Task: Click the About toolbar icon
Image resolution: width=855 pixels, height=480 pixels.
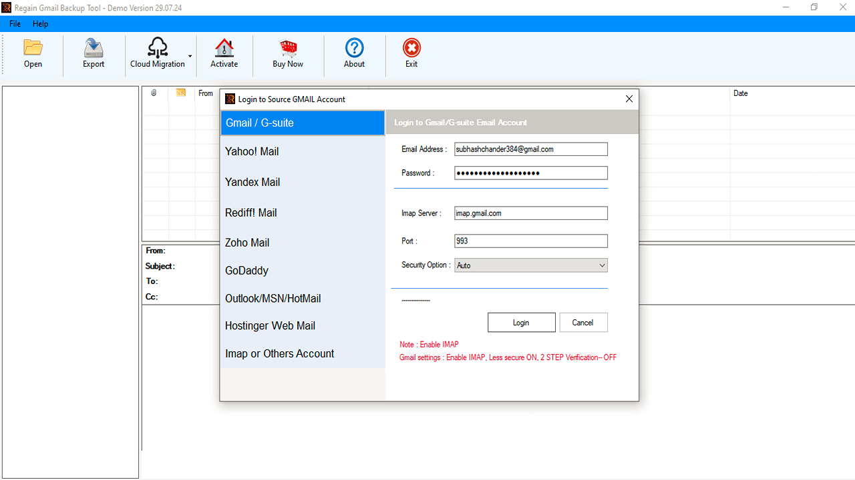Action: point(354,53)
